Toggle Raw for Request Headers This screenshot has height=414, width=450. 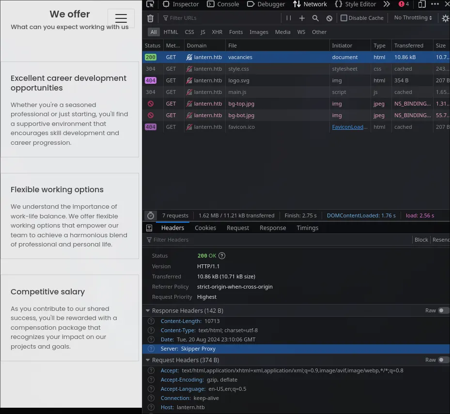[443, 360]
